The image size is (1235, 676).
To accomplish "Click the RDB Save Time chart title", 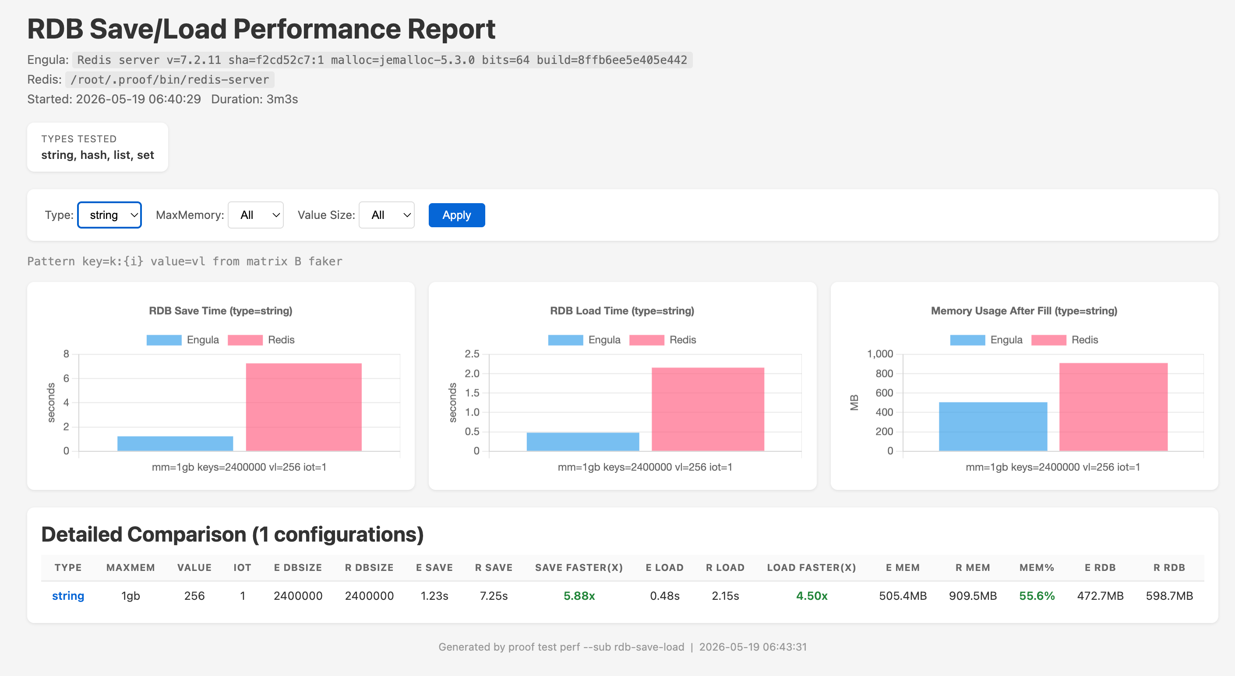I will click(x=221, y=311).
